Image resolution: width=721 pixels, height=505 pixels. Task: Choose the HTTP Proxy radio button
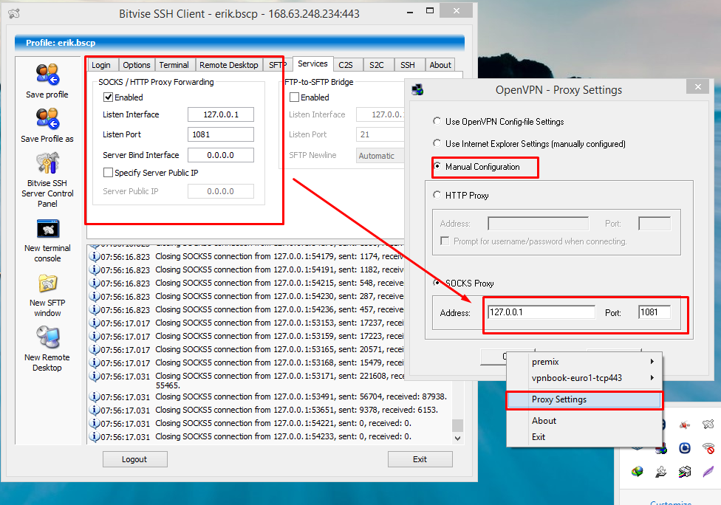(x=437, y=196)
